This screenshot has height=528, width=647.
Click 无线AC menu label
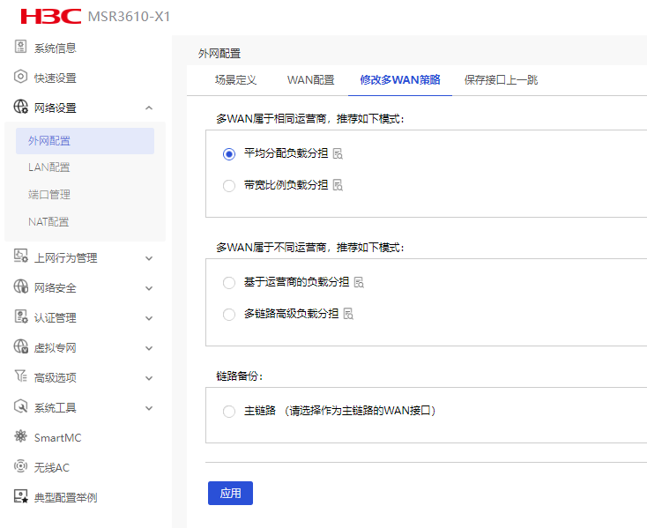coord(52,468)
